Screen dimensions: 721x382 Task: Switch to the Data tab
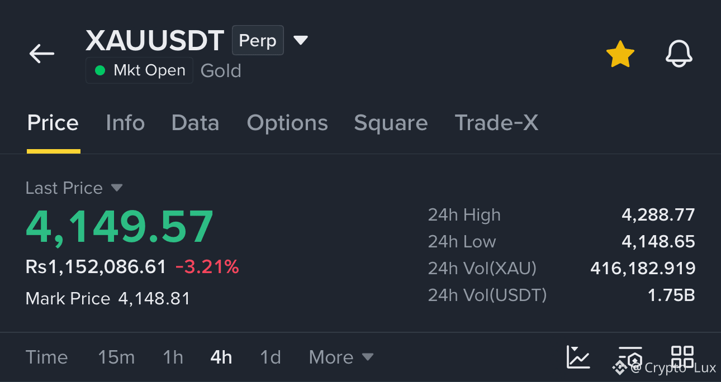(x=195, y=123)
